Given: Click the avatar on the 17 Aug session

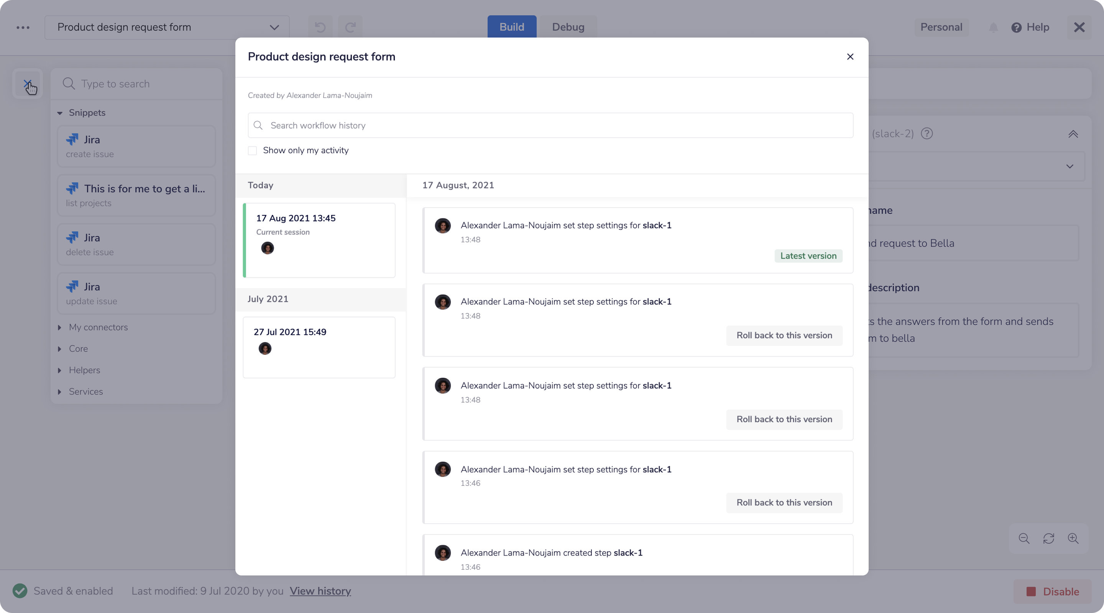Looking at the screenshot, I should [x=268, y=248].
